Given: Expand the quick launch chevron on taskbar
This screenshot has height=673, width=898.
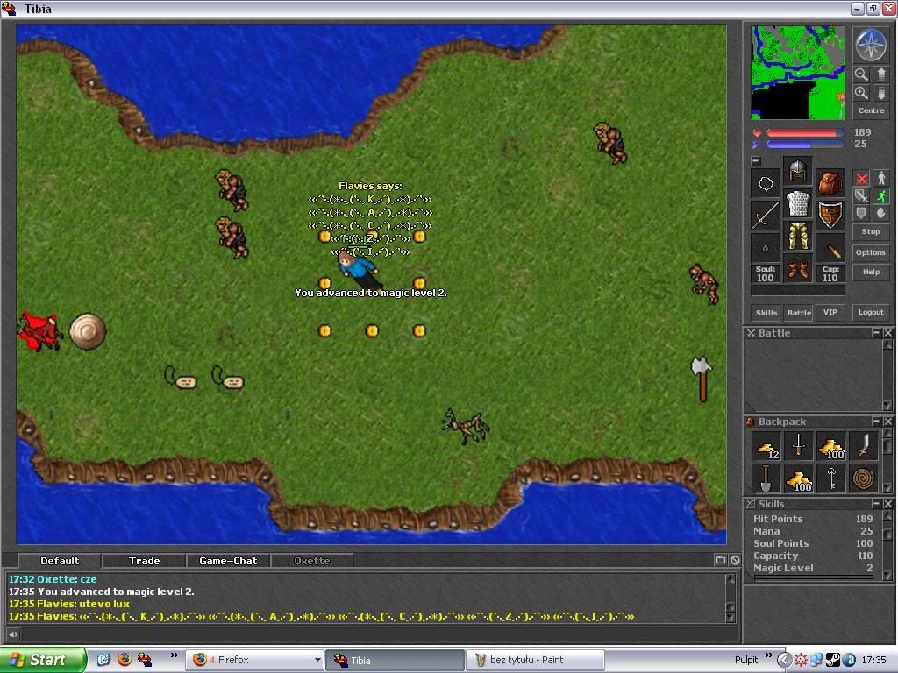Looking at the screenshot, I should point(175,655).
